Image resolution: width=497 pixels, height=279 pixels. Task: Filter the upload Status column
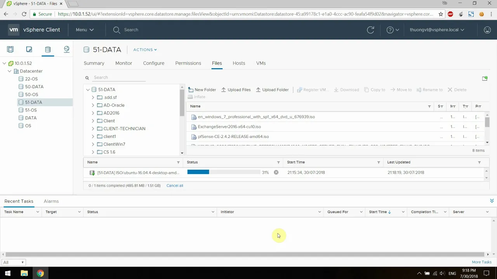(x=278, y=162)
